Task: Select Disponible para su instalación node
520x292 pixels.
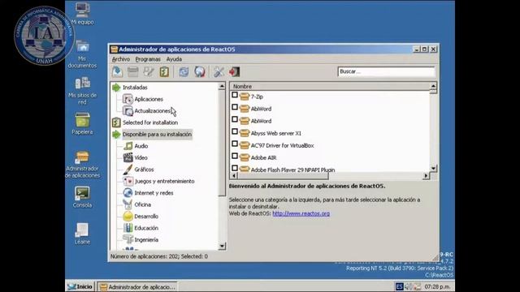Action: [x=157, y=135]
